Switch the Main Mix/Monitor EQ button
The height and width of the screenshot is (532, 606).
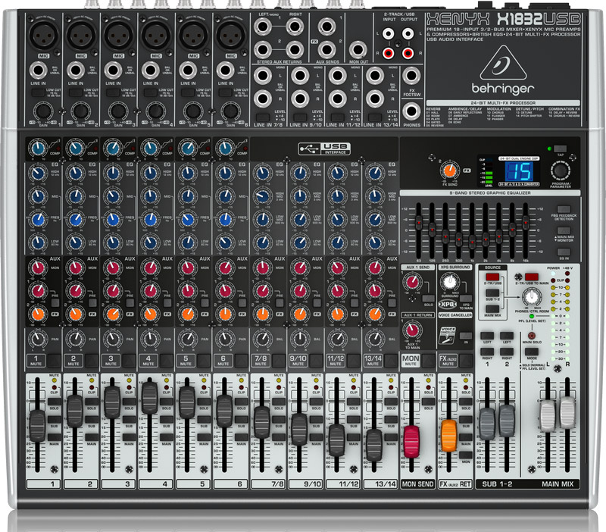pos(564,231)
